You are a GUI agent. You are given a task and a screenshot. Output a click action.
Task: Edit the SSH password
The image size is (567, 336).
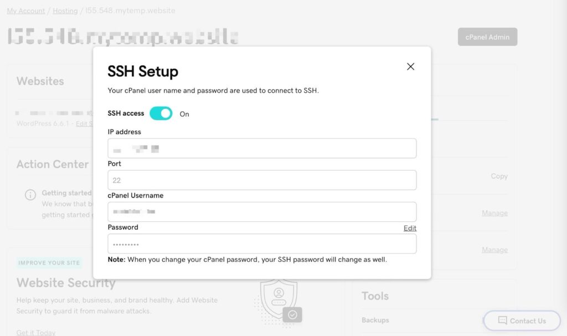pyautogui.click(x=410, y=228)
